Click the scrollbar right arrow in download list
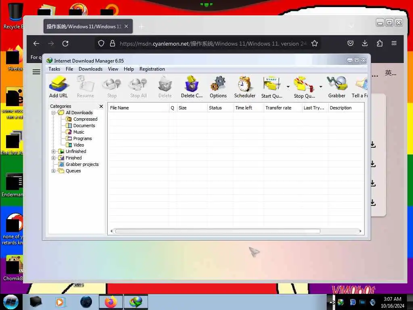413x310 pixels. (360, 231)
